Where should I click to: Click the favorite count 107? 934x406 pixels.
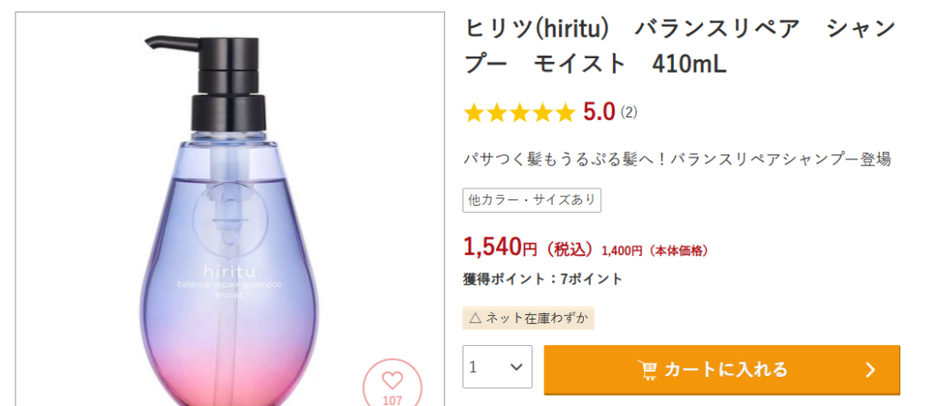(x=391, y=400)
